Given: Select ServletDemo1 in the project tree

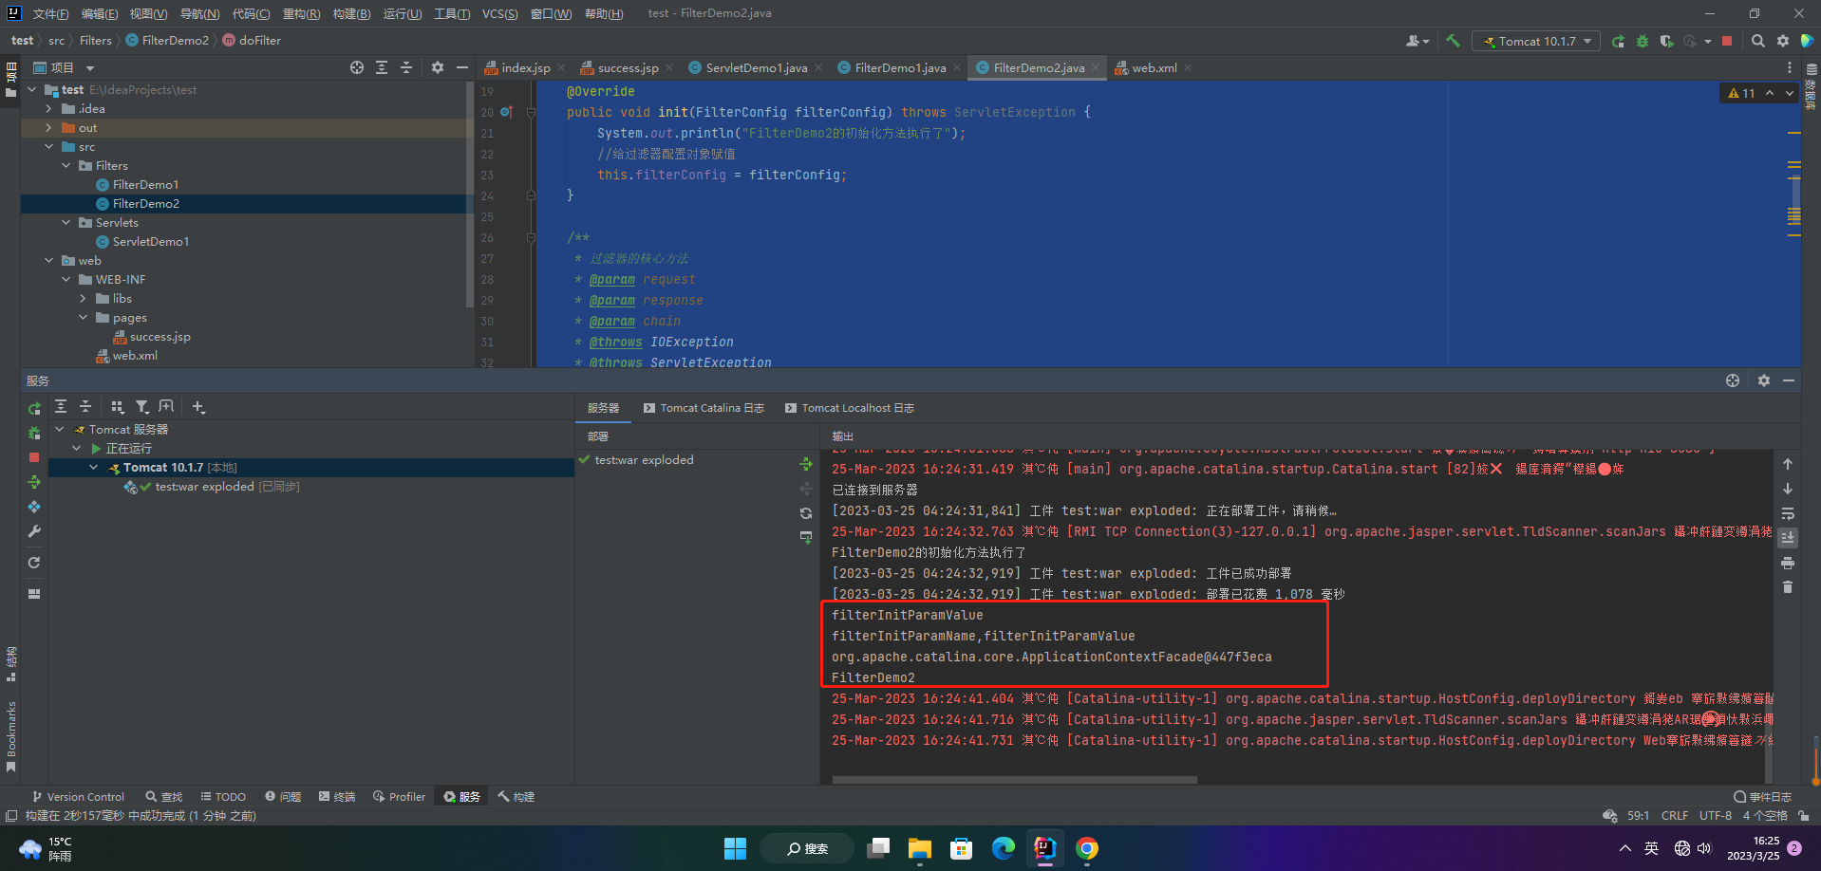Looking at the screenshot, I should pyautogui.click(x=150, y=242).
